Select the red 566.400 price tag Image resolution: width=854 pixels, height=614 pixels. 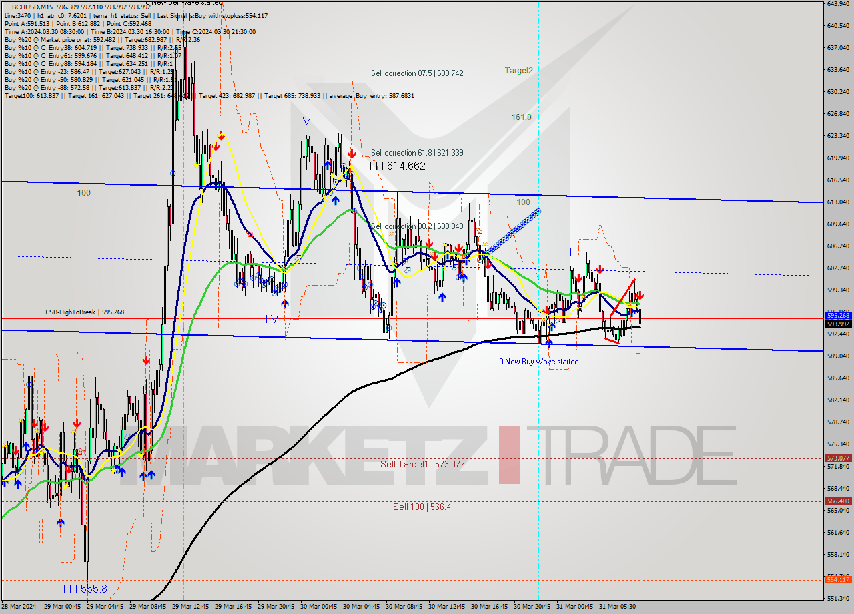pyautogui.click(x=838, y=501)
